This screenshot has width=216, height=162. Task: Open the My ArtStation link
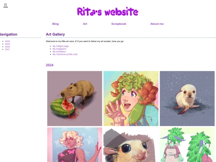(x=59, y=52)
